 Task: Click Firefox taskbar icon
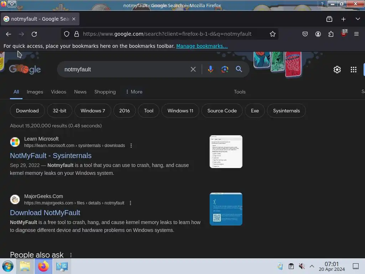[x=43, y=266]
